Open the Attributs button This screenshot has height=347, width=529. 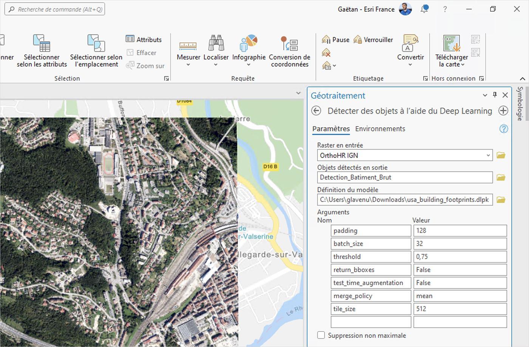coord(144,39)
